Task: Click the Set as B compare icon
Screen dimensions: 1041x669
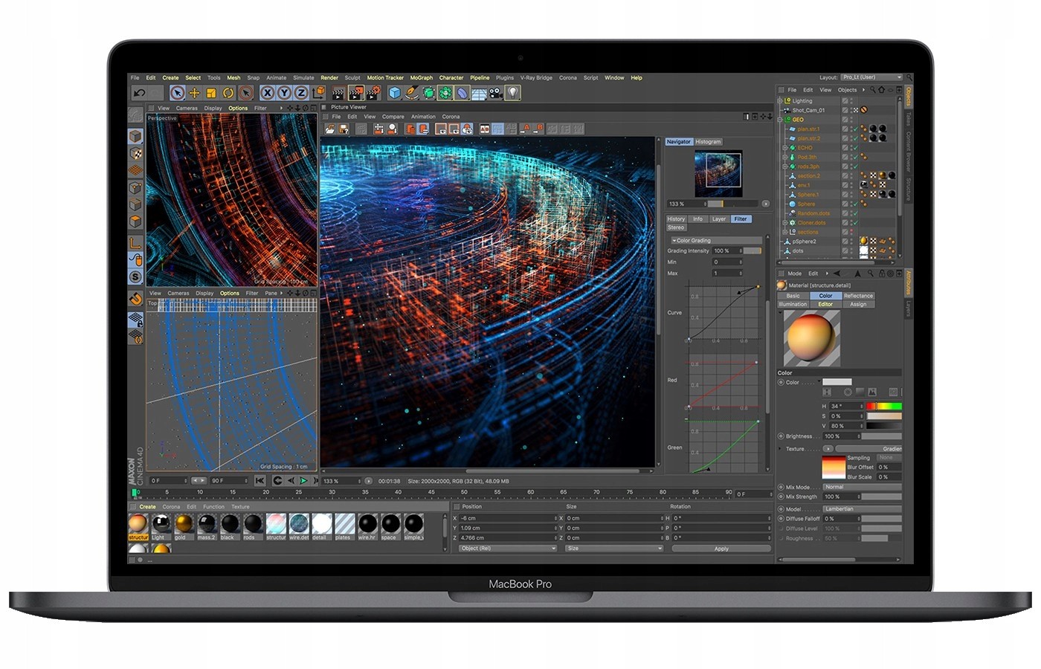Action: (540, 129)
